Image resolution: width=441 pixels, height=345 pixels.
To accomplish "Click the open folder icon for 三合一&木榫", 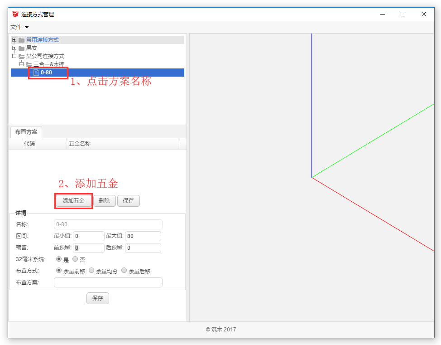I will pos(29,64).
